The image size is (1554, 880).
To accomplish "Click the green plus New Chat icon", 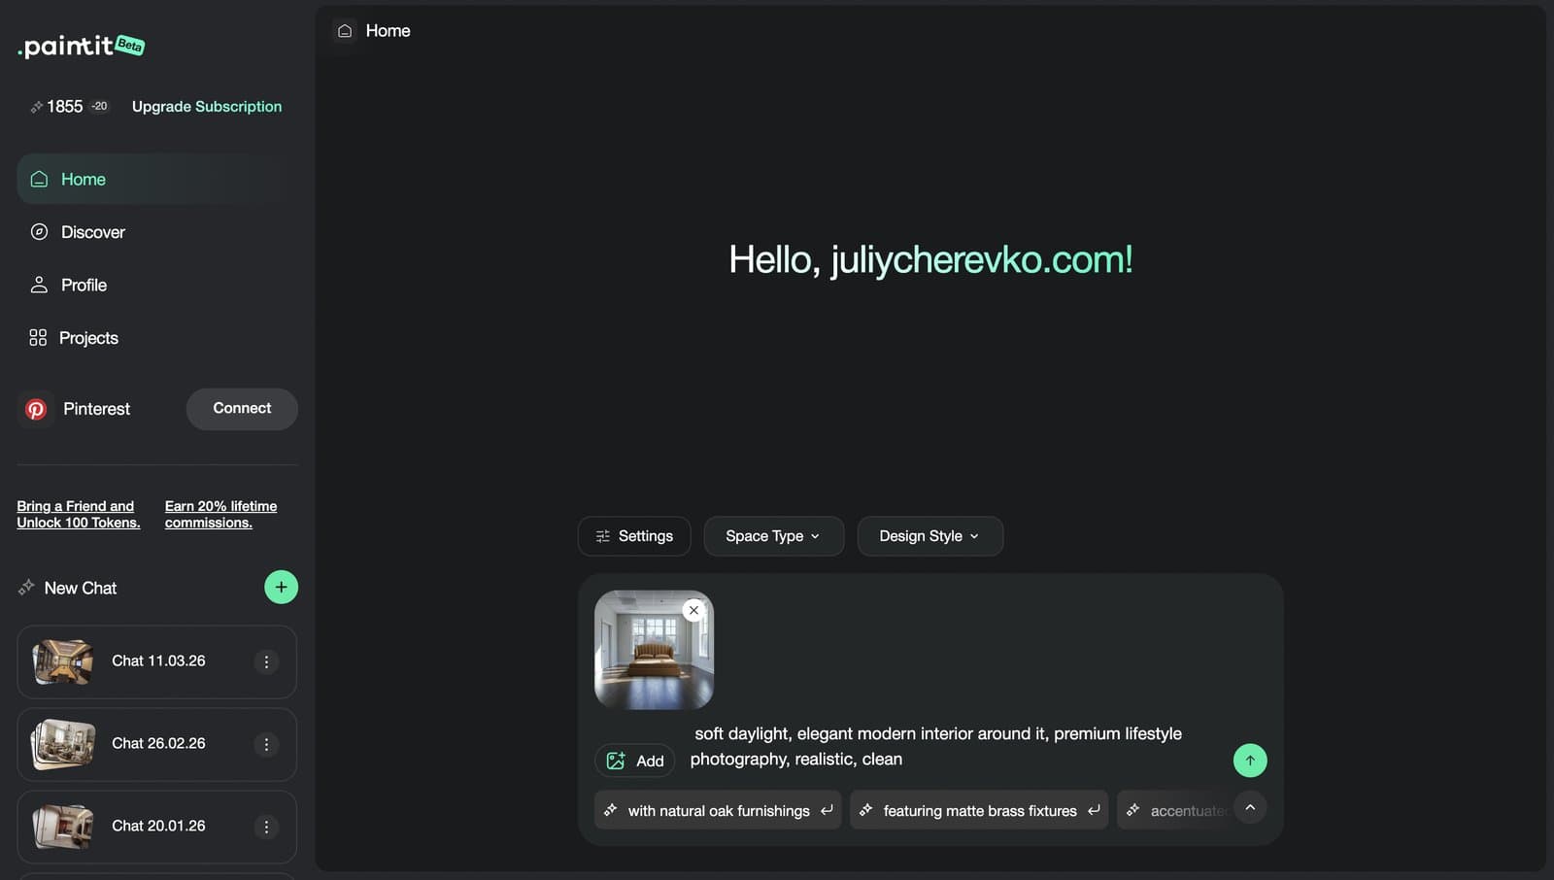I will pos(281,587).
